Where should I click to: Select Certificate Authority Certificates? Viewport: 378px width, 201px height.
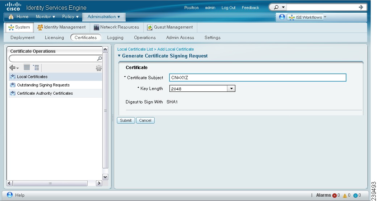pyautogui.click(x=55, y=93)
